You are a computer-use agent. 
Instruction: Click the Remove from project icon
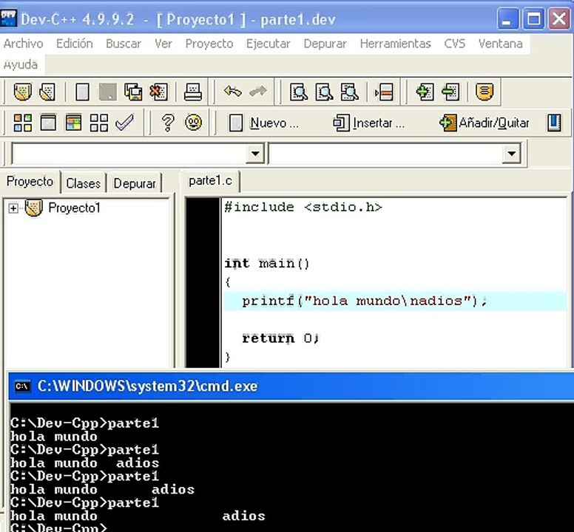pyautogui.click(x=450, y=92)
